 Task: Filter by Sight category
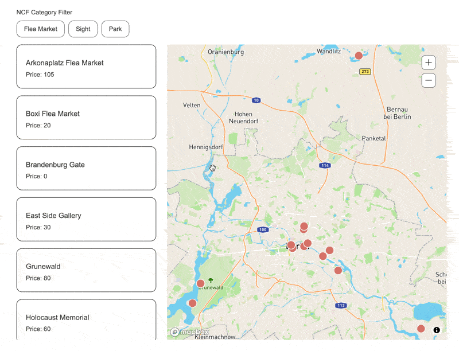(x=83, y=29)
